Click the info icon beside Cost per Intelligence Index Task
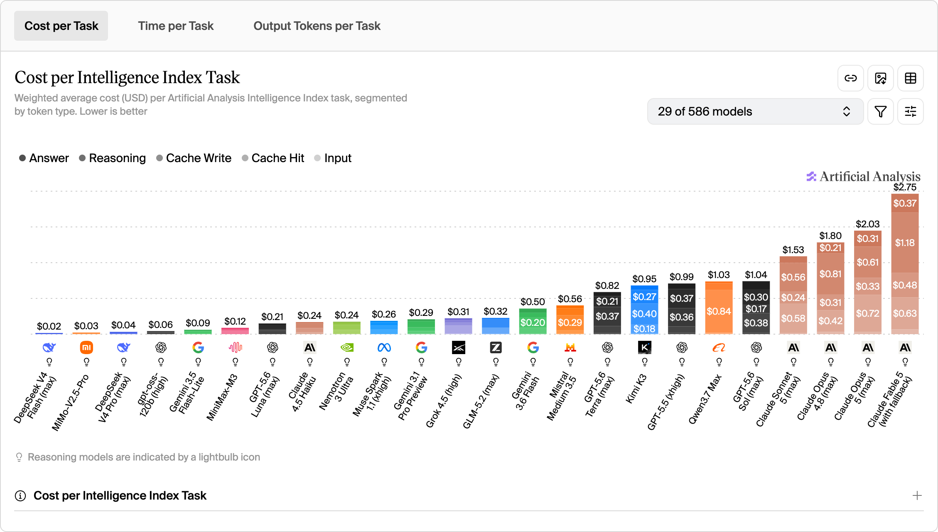 20,495
